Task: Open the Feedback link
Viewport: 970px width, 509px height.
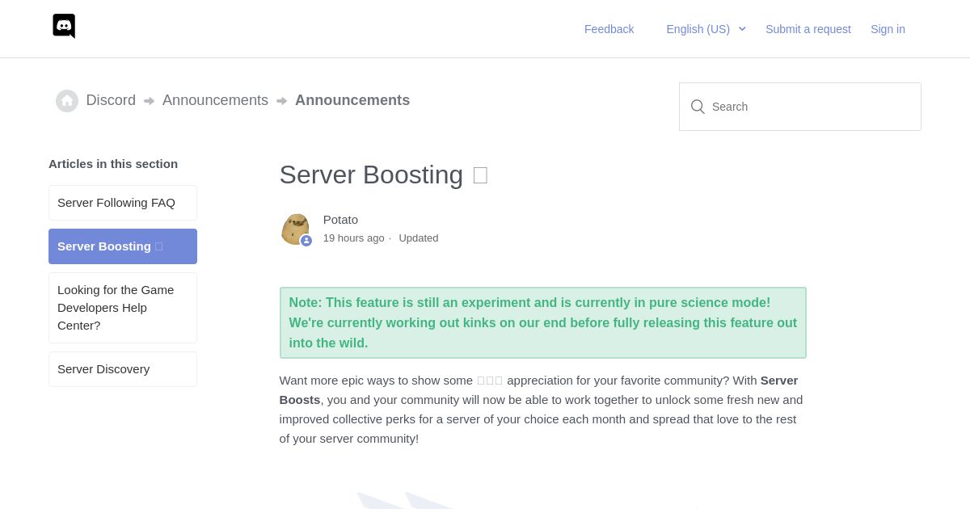Action: [609, 29]
